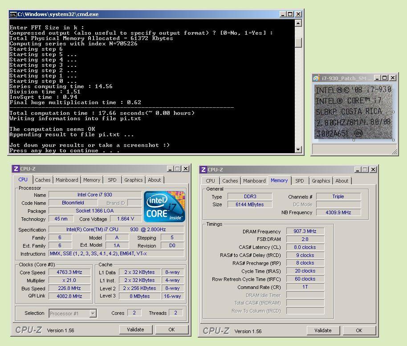The width and height of the screenshot is (407, 346).
Task: Click the 'Total computation time : 17.66 seconds' line
Action: point(102,113)
